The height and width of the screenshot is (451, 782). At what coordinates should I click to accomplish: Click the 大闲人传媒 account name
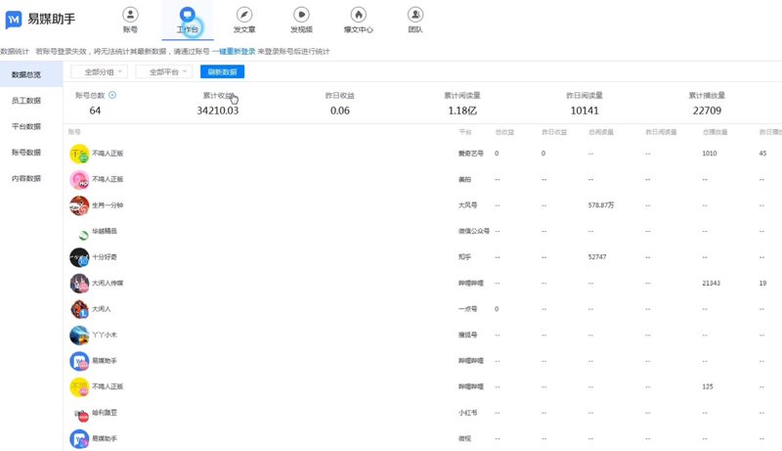point(108,284)
